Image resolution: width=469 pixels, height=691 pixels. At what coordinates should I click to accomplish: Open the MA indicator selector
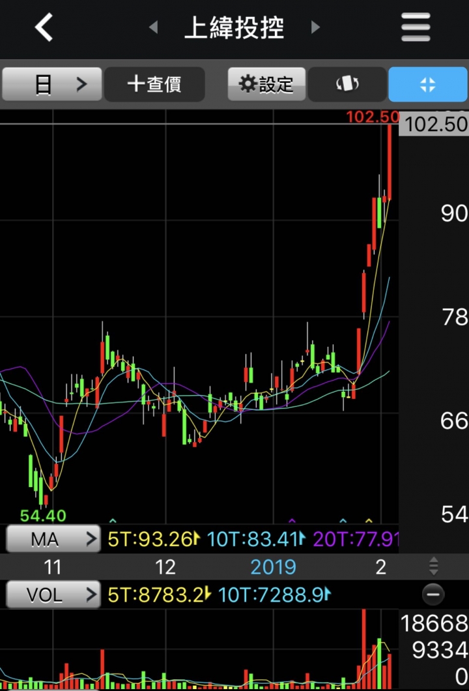(x=53, y=538)
